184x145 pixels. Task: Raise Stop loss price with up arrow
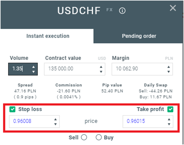[55, 119]
